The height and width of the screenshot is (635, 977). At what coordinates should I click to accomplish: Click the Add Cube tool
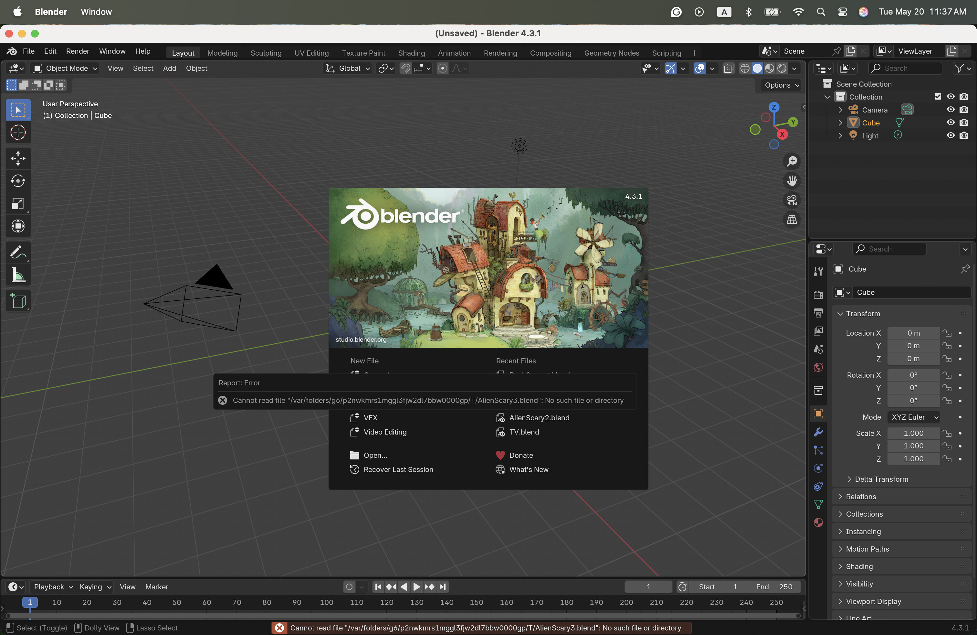(18, 301)
